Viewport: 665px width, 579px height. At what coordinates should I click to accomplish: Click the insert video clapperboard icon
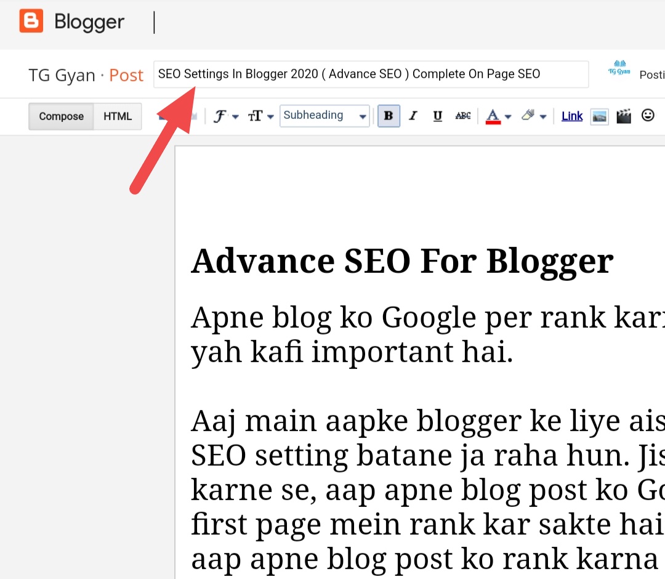pyautogui.click(x=624, y=116)
